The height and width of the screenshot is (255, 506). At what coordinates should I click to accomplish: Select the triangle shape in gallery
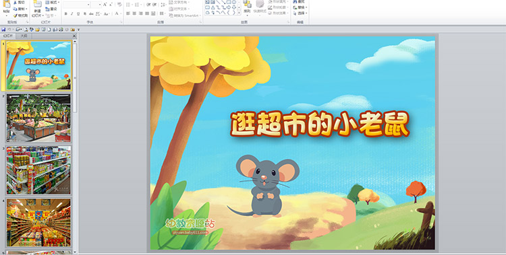pyautogui.click(x=213, y=7)
